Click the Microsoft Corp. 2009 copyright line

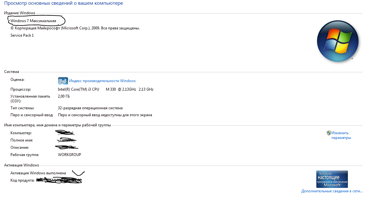tap(75, 28)
